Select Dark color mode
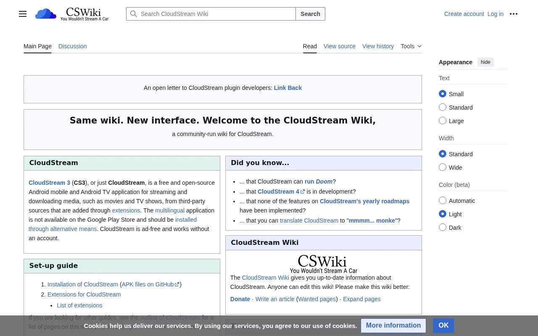 pyautogui.click(x=443, y=228)
